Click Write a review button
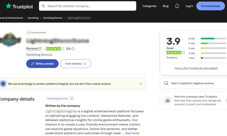The image size is (227, 136). (42, 63)
